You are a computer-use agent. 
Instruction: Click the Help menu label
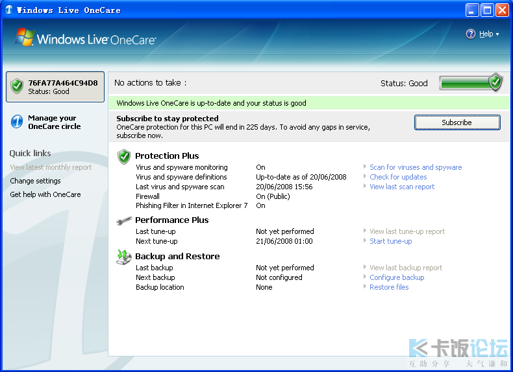(486, 34)
